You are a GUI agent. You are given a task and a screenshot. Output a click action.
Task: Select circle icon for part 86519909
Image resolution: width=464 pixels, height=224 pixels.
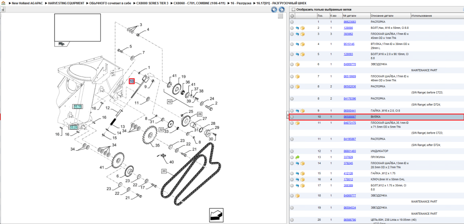tap(292, 77)
